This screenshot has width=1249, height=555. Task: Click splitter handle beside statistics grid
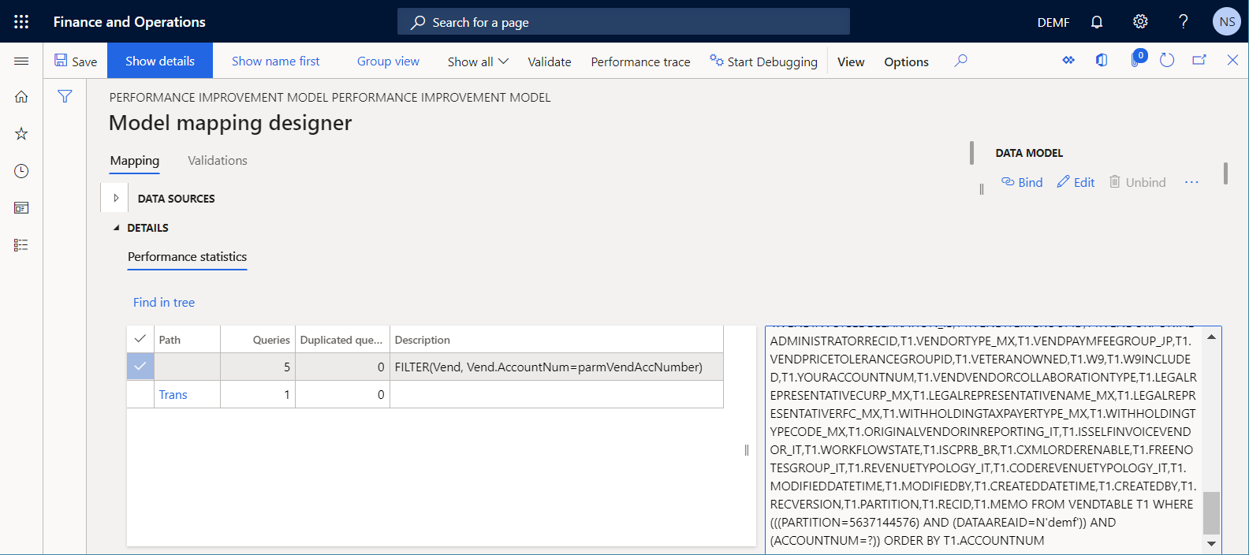click(x=747, y=450)
